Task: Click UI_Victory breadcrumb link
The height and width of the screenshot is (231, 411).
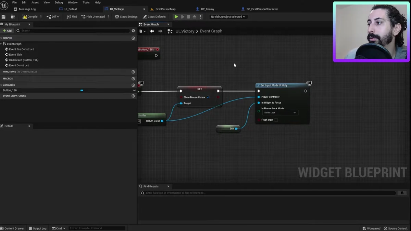Action: pyautogui.click(x=185, y=31)
